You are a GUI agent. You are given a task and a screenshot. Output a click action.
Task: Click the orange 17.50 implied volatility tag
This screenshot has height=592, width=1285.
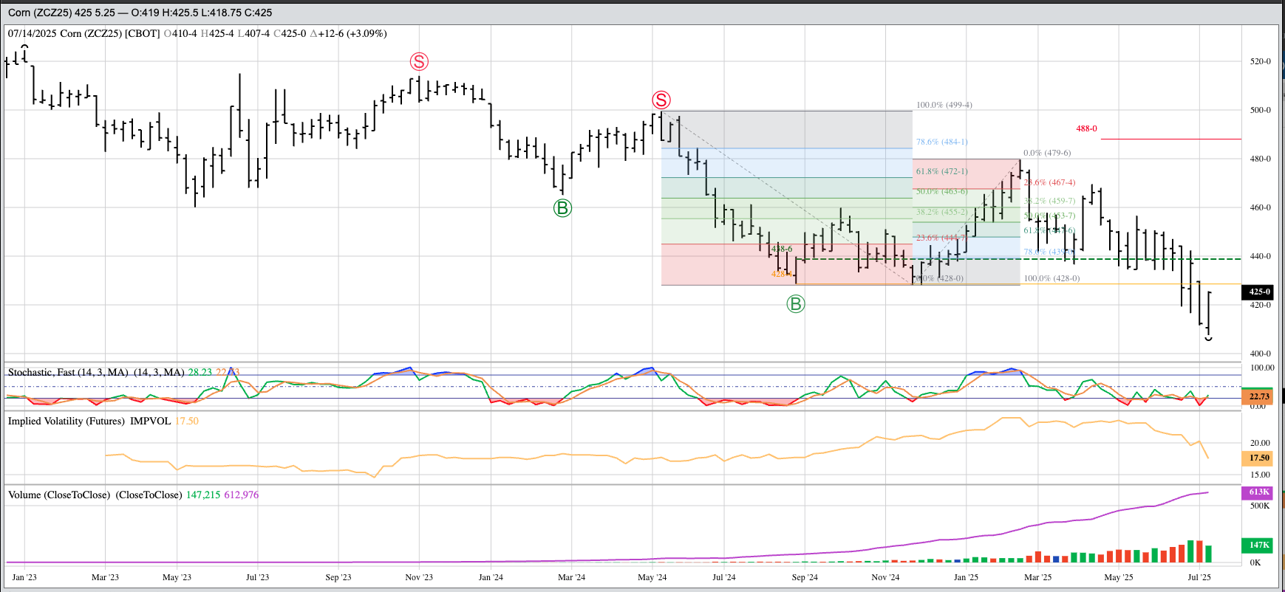pos(1258,458)
